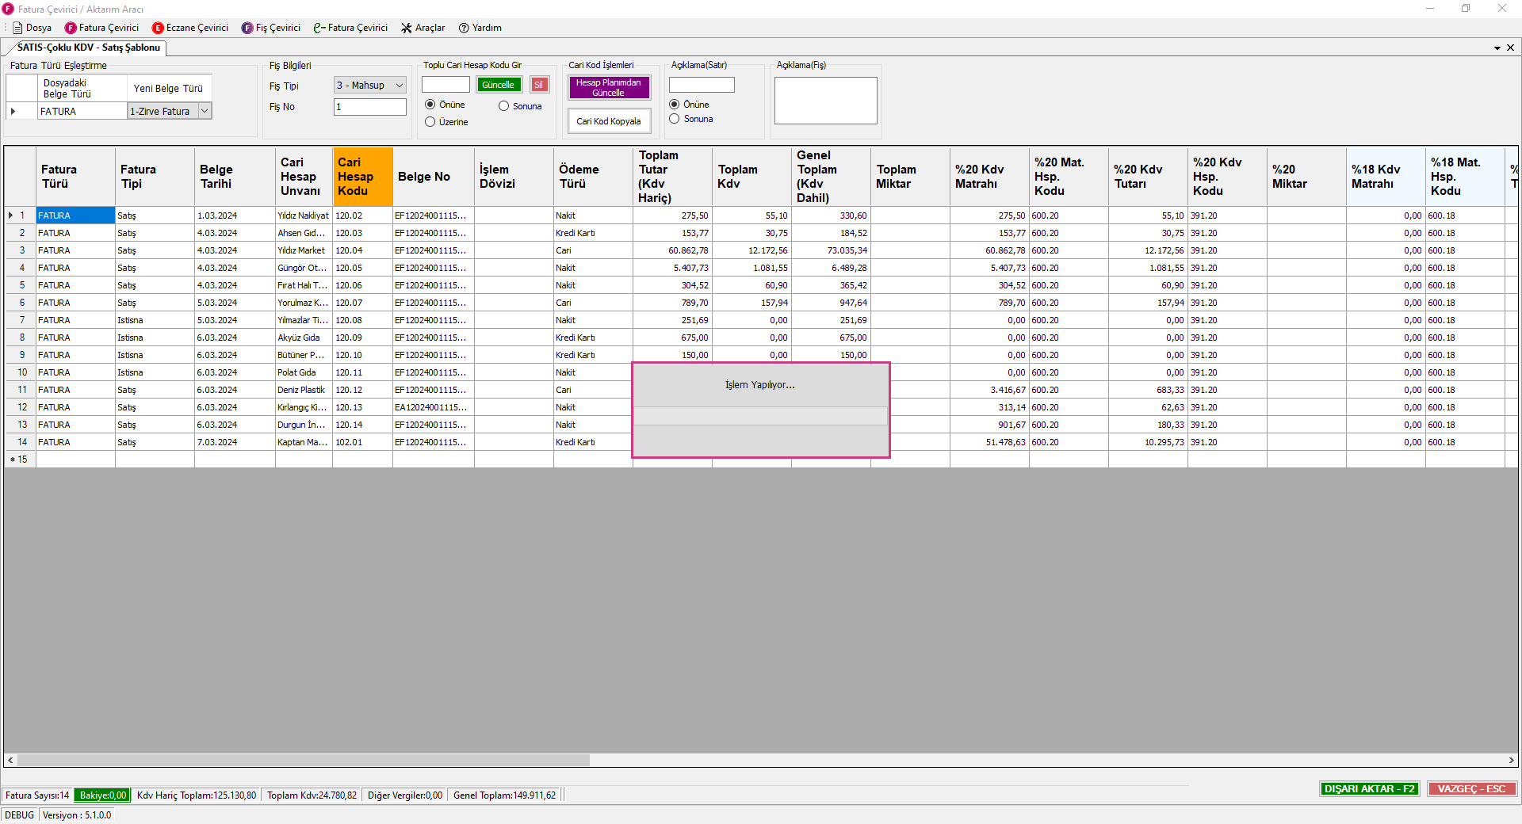1522x824 pixels.
Task: Sort by Cari Hesap Kodu column header
Action: [x=362, y=177]
